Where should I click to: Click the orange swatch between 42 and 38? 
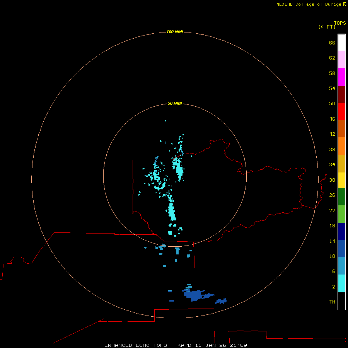(x=341, y=146)
